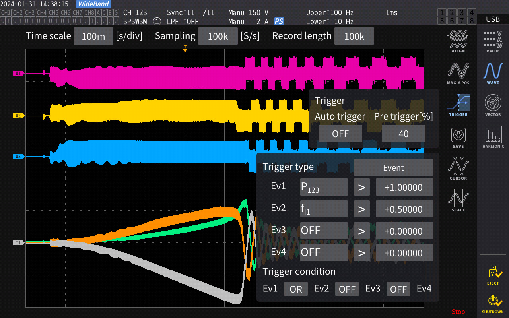Switch to the VALUE display screen
This screenshot has height=318, width=509.
tap(493, 41)
